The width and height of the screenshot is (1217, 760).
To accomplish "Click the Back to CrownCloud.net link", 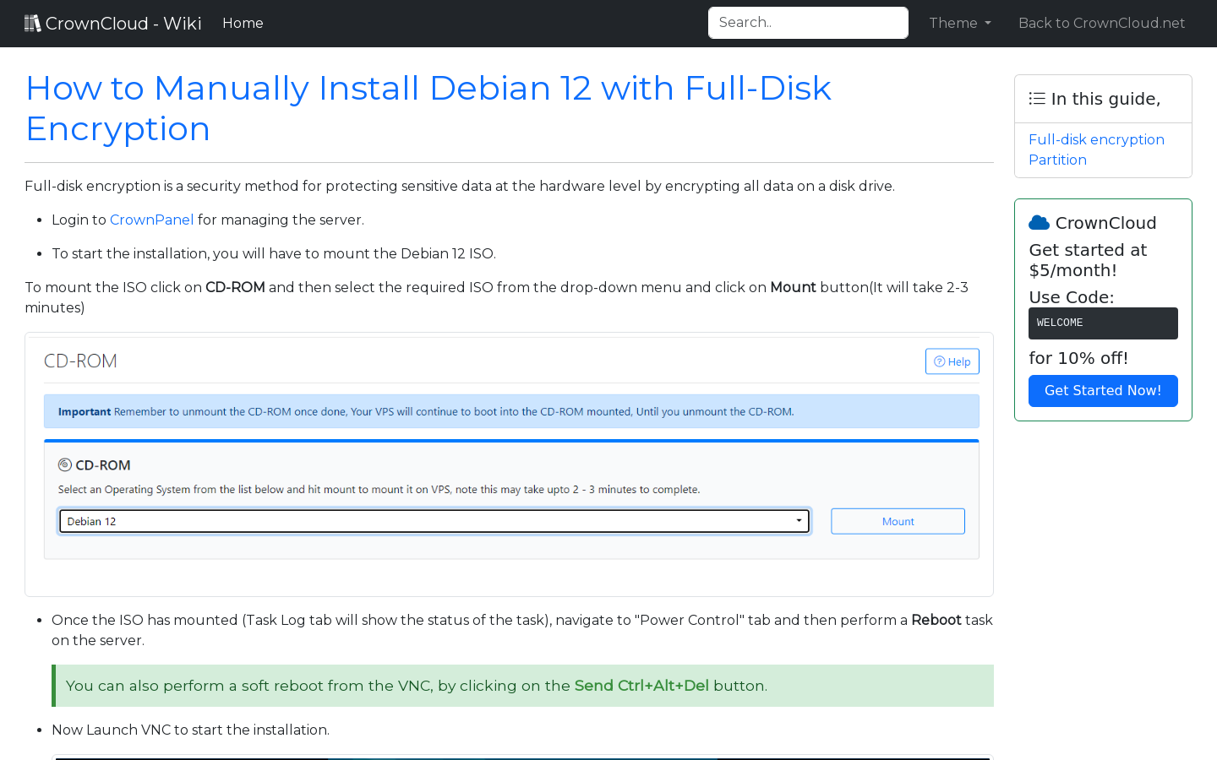I will tap(1101, 23).
